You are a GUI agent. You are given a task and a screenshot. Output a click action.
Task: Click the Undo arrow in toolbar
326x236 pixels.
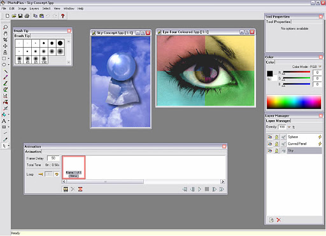coord(48,16)
